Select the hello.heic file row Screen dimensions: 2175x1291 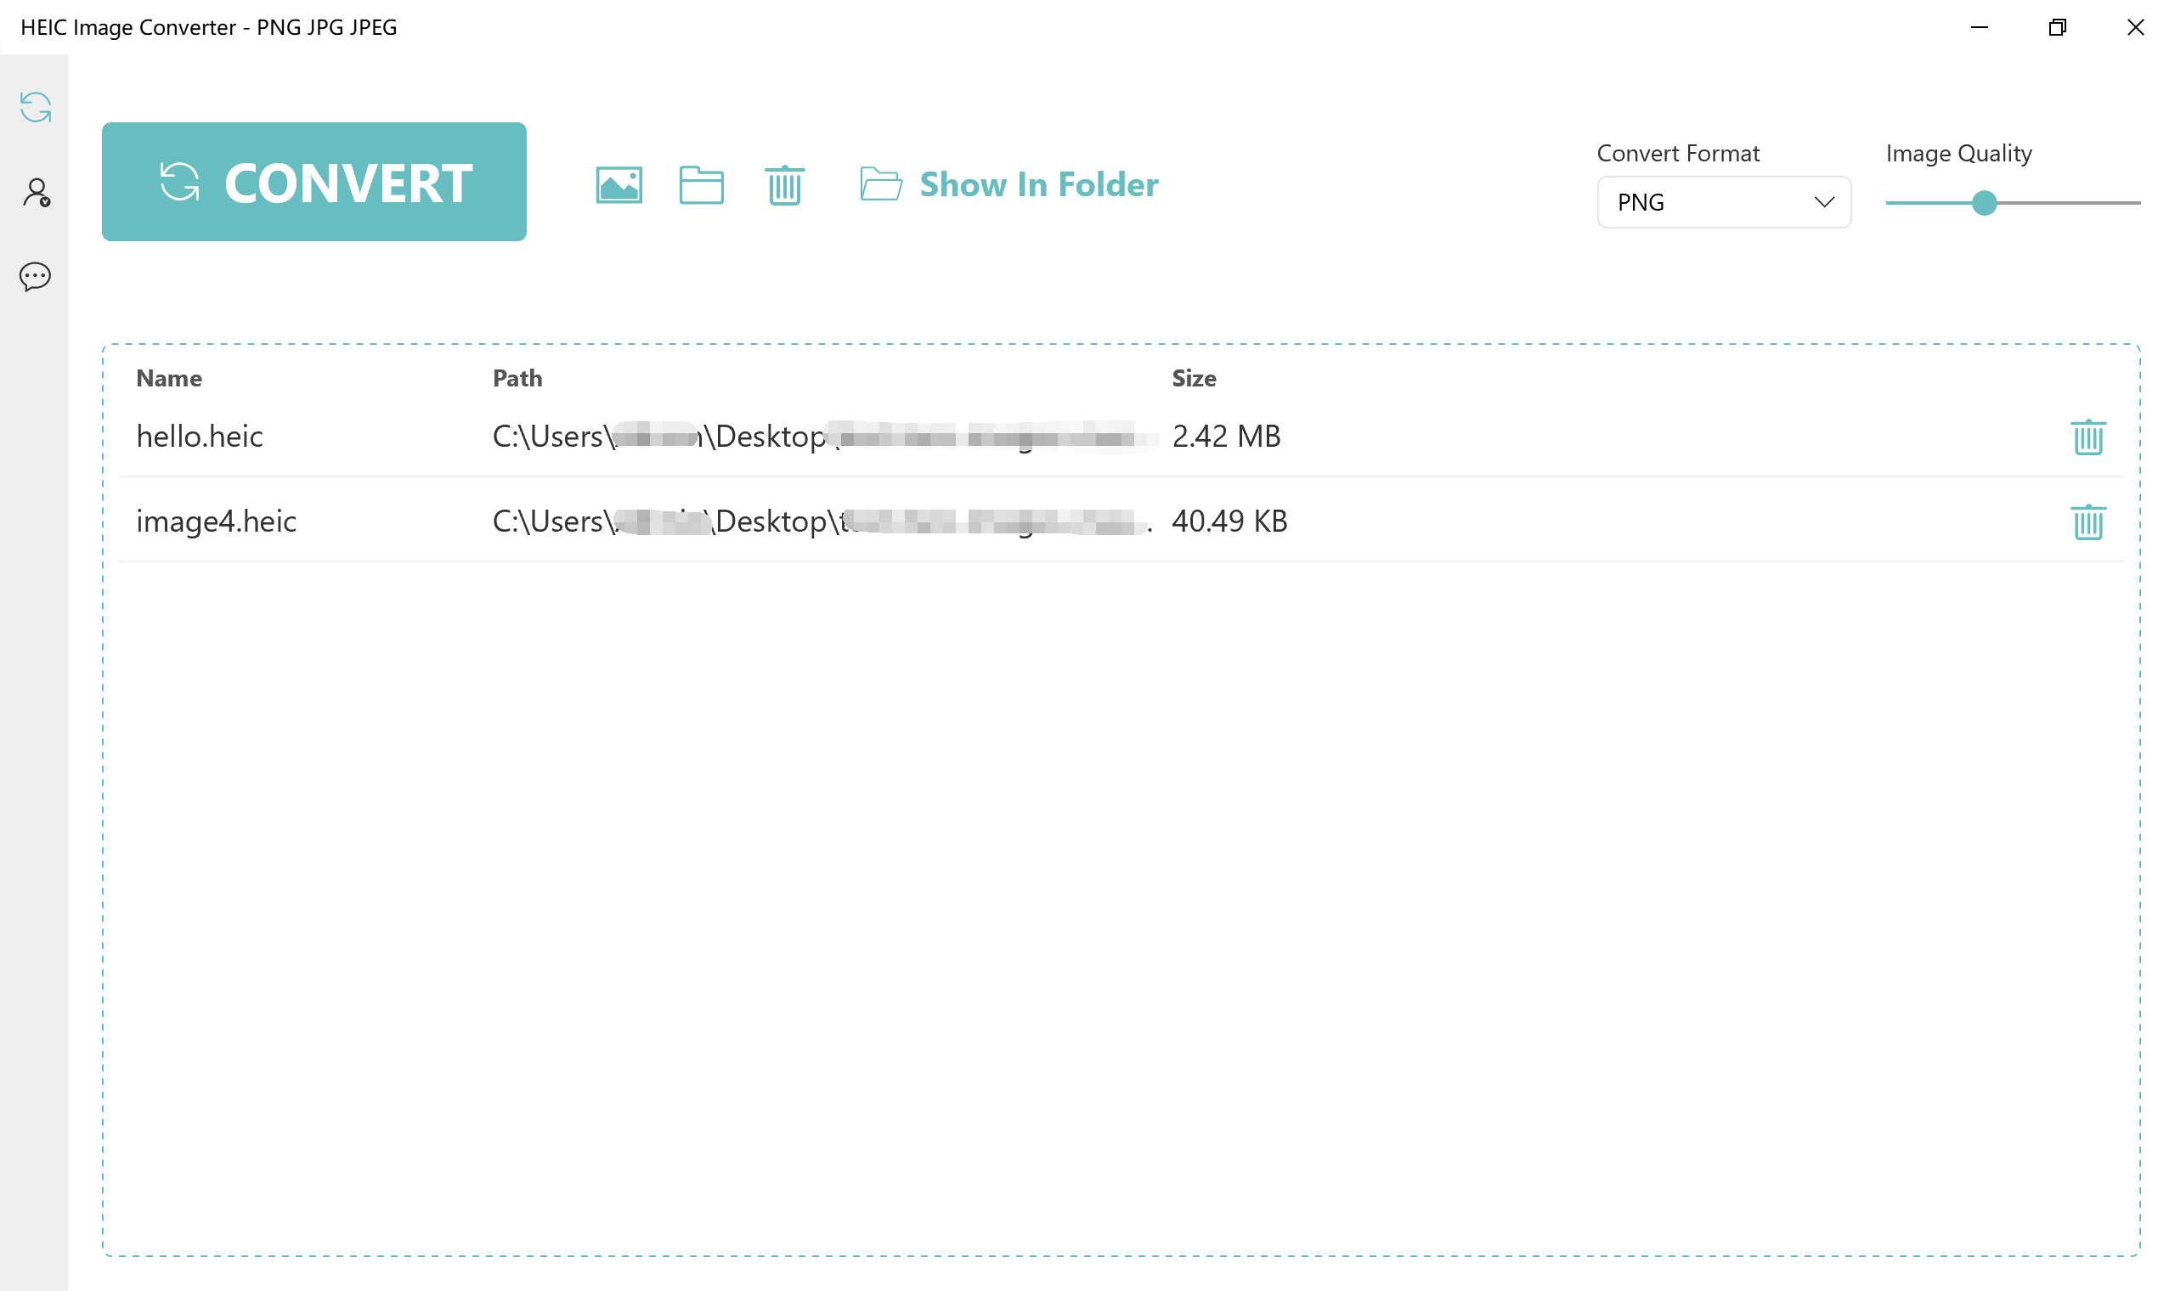point(201,437)
